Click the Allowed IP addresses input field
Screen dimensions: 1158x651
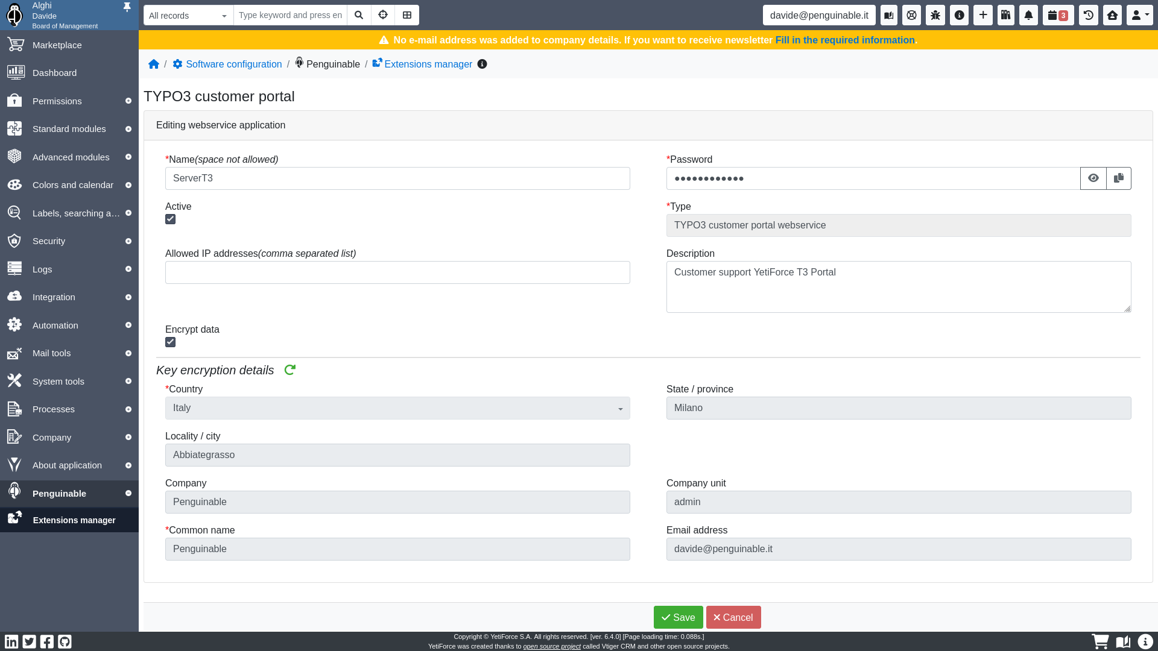pos(397,272)
